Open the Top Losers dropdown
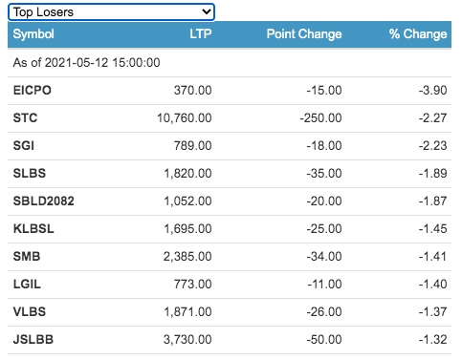Viewport: 462px width, 360px height. coord(111,12)
